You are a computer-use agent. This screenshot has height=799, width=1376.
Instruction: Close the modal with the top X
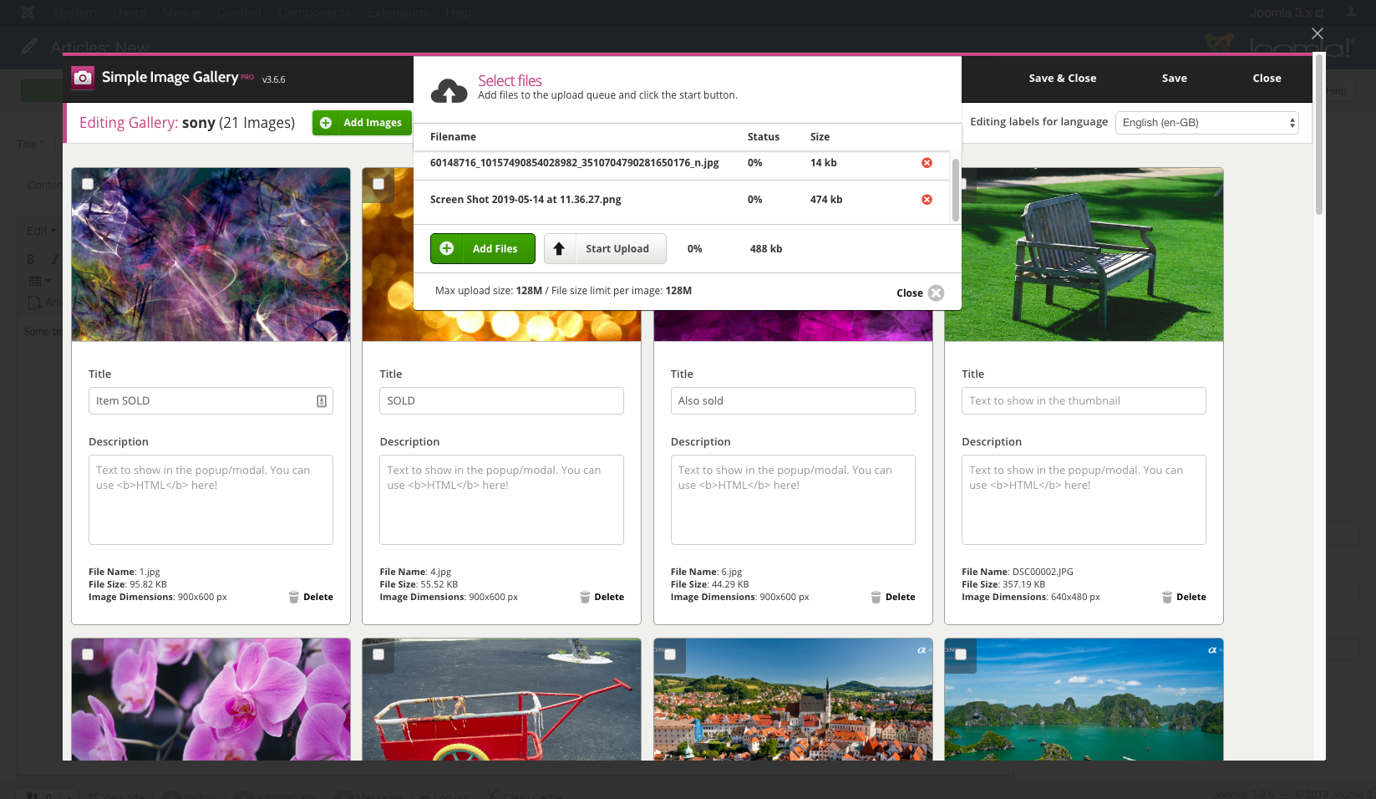pyautogui.click(x=1318, y=33)
